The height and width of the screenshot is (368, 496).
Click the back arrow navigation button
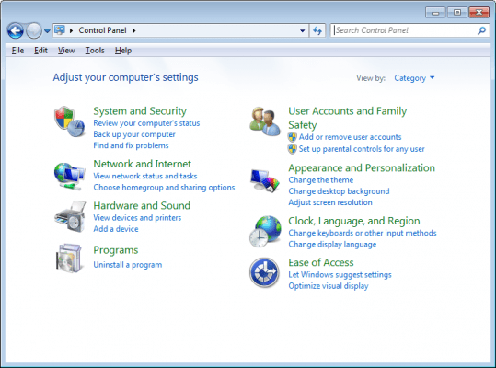[15, 30]
